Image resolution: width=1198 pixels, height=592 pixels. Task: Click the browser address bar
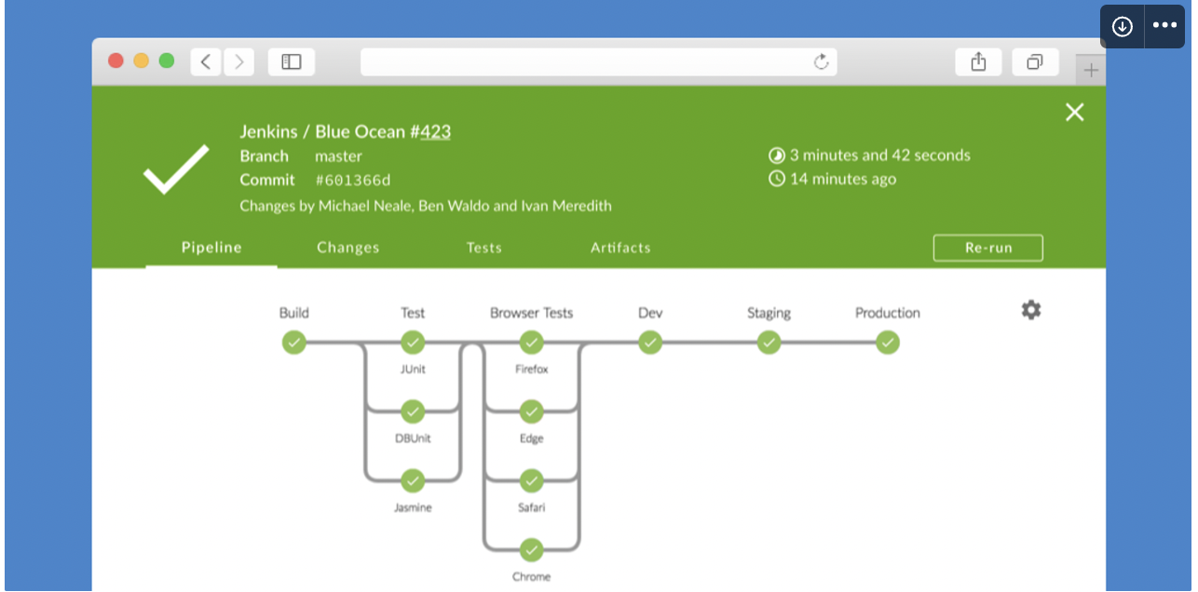coord(599,62)
